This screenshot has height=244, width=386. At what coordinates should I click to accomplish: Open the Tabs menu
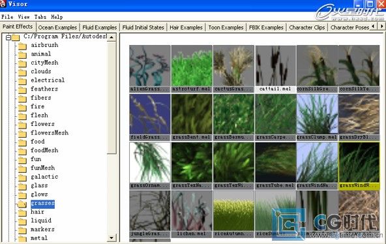coord(40,17)
